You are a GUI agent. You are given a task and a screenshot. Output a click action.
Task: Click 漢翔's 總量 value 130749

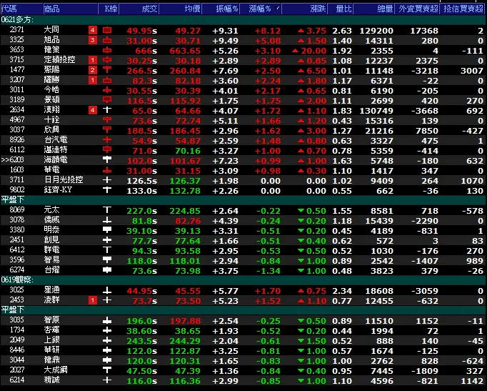click(x=376, y=111)
